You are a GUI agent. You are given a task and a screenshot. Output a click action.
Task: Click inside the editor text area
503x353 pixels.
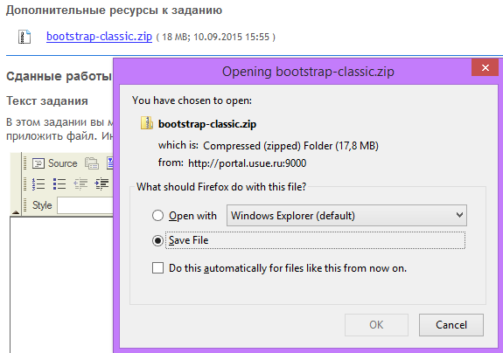click(x=61, y=285)
